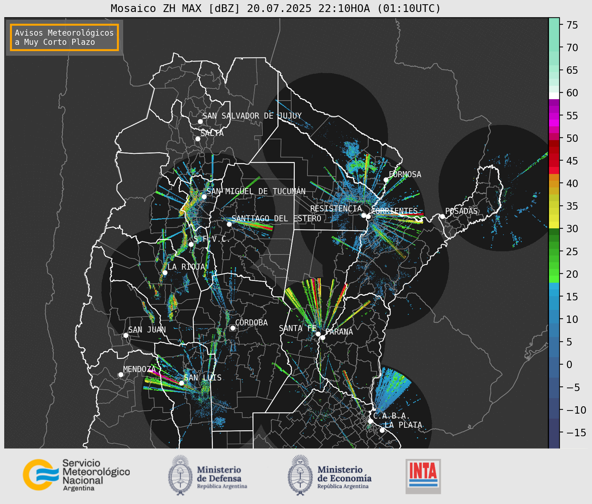Image resolution: width=592 pixels, height=504 pixels.
Task: Select the Mendoza city marker
Action: pyautogui.click(x=121, y=374)
